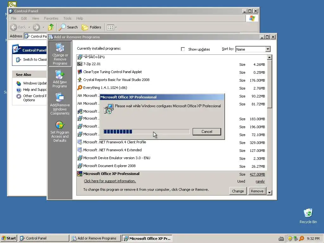Viewport: 324px width, 243px height.
Task: Click the Up folder icon in Control Panel
Action: (x=51, y=27)
